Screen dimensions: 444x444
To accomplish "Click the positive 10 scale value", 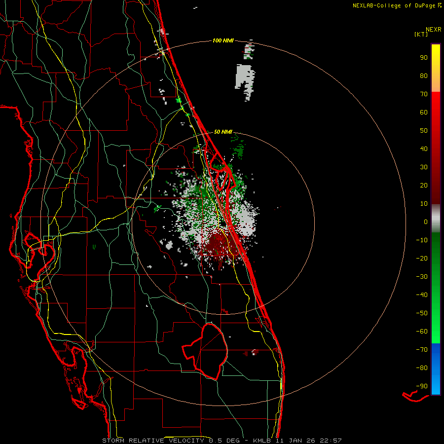I will (424, 204).
